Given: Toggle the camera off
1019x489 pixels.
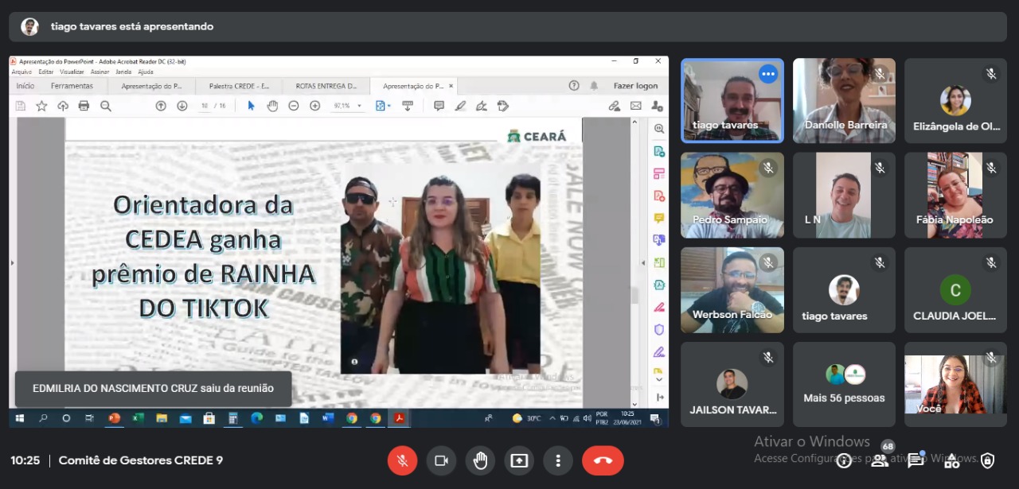Looking at the screenshot, I should [441, 460].
